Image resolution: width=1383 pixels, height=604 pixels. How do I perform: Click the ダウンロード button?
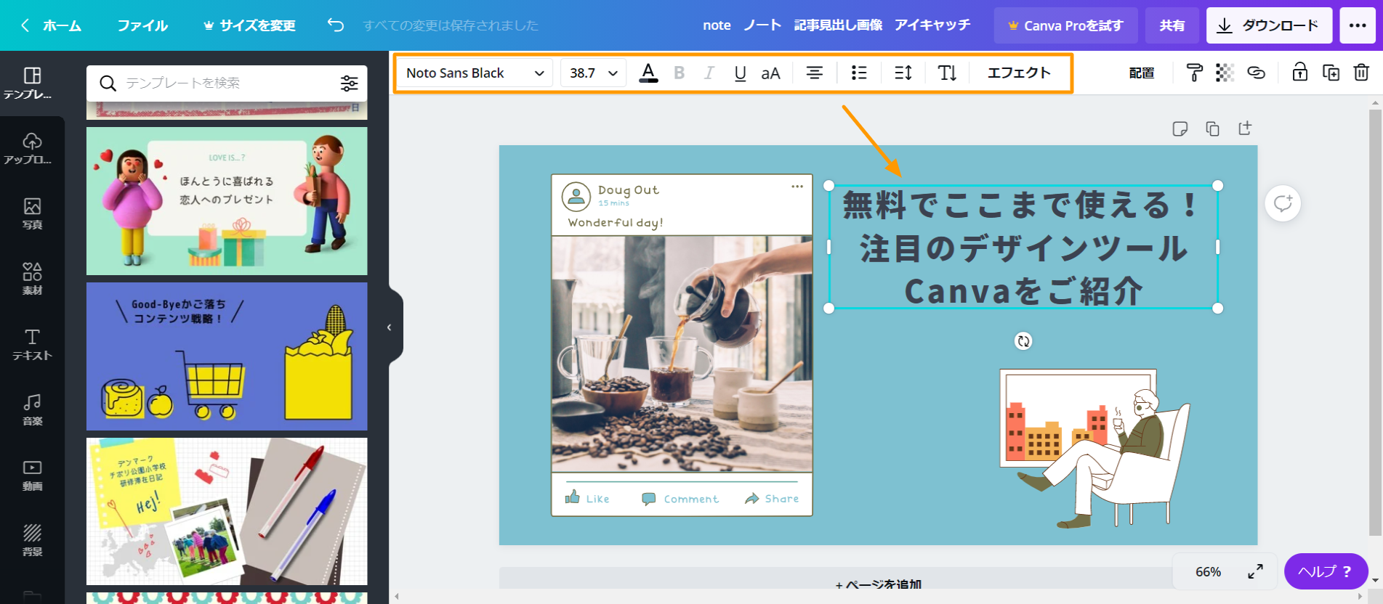(1269, 25)
